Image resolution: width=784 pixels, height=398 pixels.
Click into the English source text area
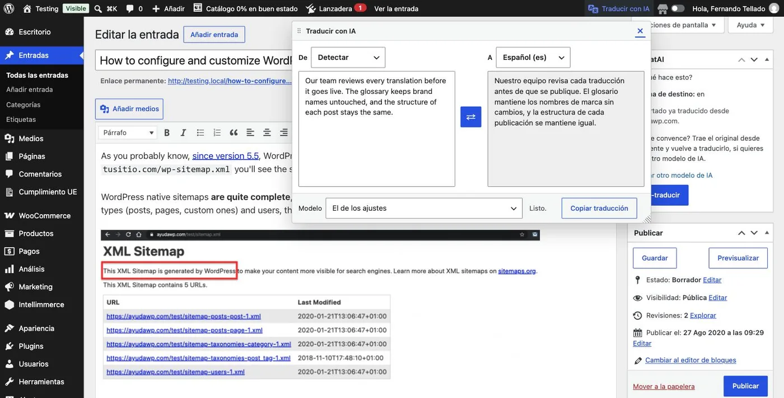click(x=377, y=129)
